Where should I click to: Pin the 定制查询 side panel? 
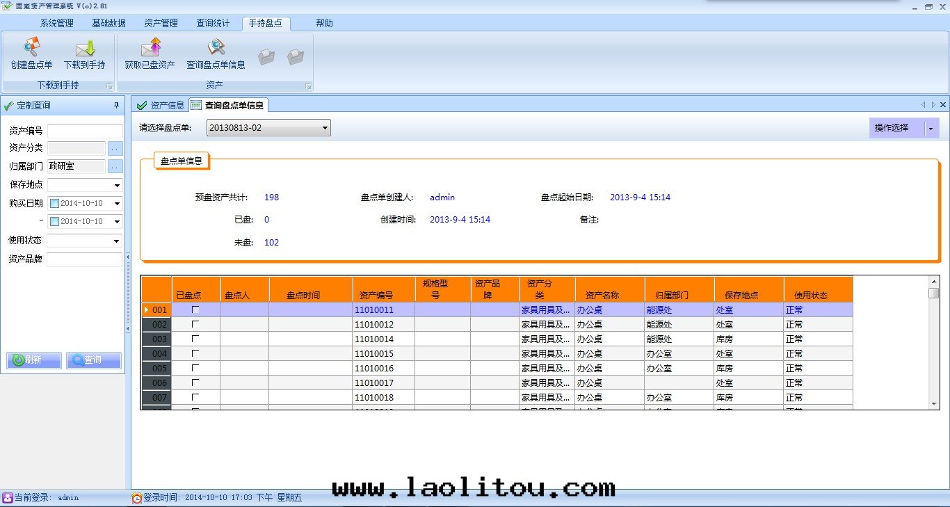pos(116,106)
